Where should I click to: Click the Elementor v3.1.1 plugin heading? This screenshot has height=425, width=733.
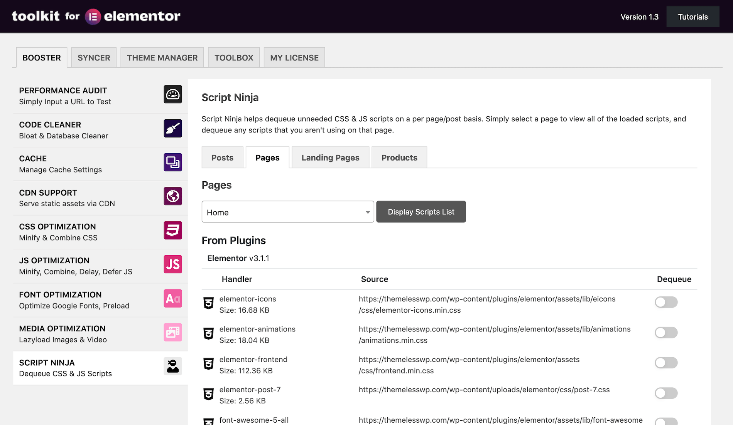[x=238, y=258]
